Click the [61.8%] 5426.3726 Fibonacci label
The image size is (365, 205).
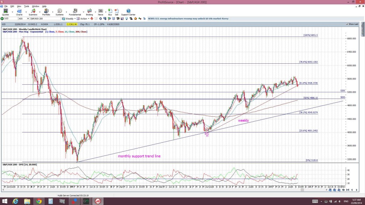[308, 83]
